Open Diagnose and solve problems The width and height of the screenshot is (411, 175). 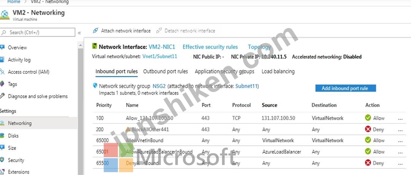(x=38, y=96)
